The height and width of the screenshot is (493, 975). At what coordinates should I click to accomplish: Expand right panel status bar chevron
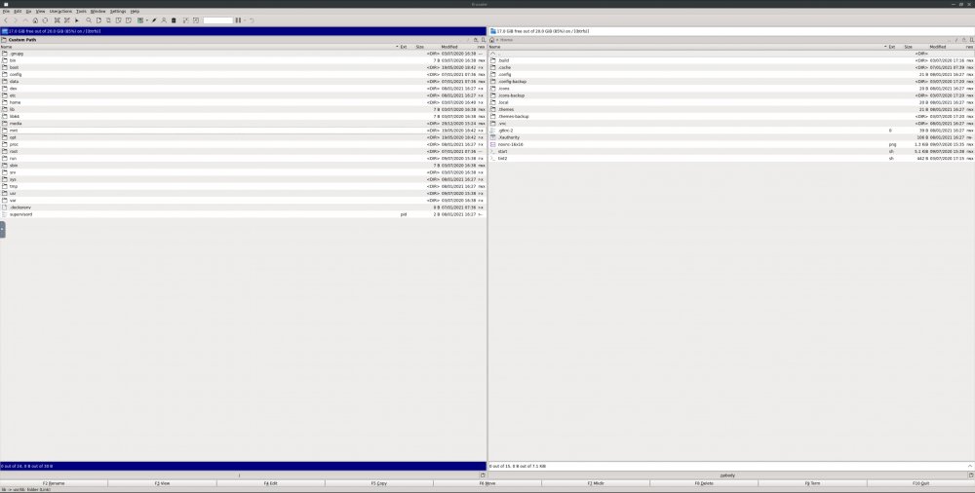pos(970,466)
